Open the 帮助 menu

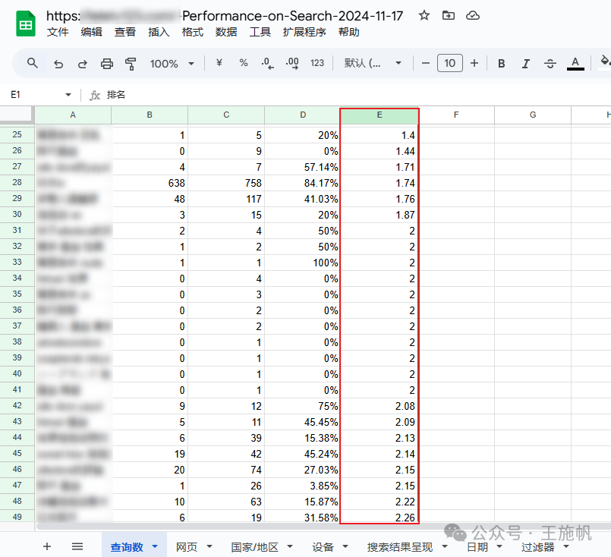point(348,32)
